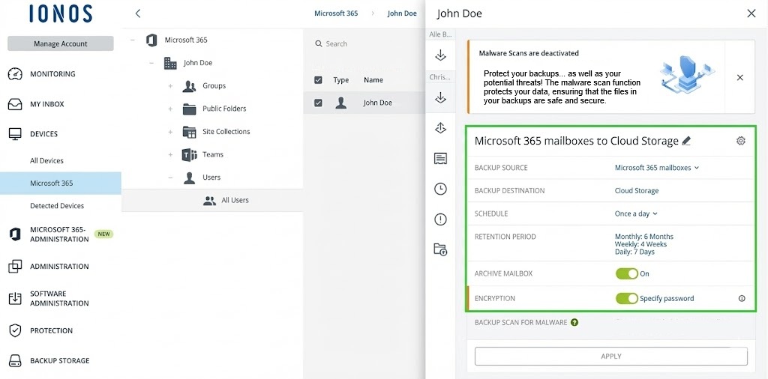Collapse the Users tree node
This screenshot has height=379, width=768.
coord(170,178)
